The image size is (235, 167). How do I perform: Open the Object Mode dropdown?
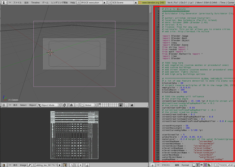click(49, 105)
